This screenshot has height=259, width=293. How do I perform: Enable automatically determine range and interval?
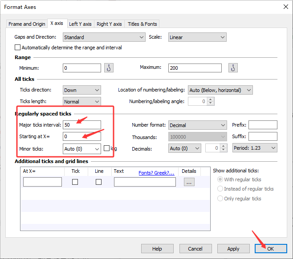(x=17, y=48)
